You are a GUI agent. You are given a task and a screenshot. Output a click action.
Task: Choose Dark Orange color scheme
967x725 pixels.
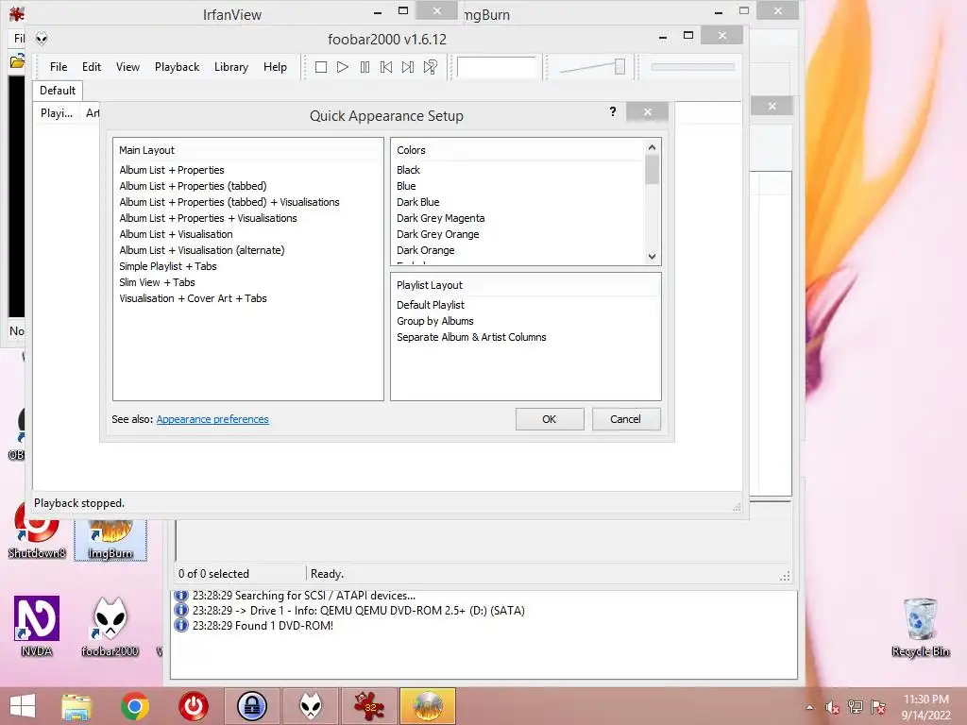coord(425,249)
